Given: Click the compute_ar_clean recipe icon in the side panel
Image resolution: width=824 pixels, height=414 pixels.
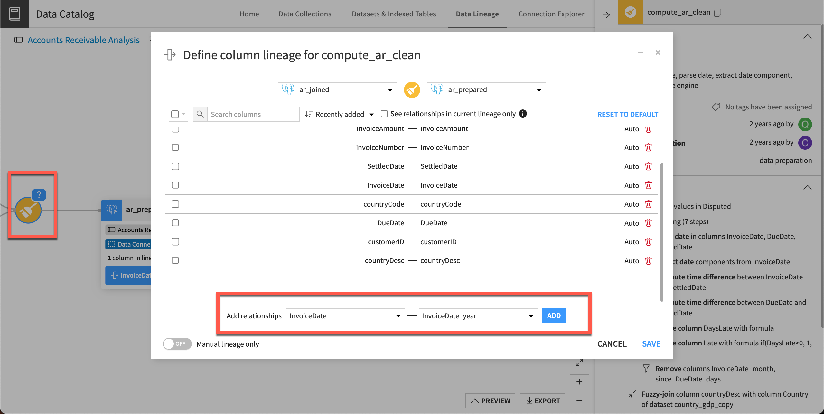Looking at the screenshot, I should pos(630,12).
